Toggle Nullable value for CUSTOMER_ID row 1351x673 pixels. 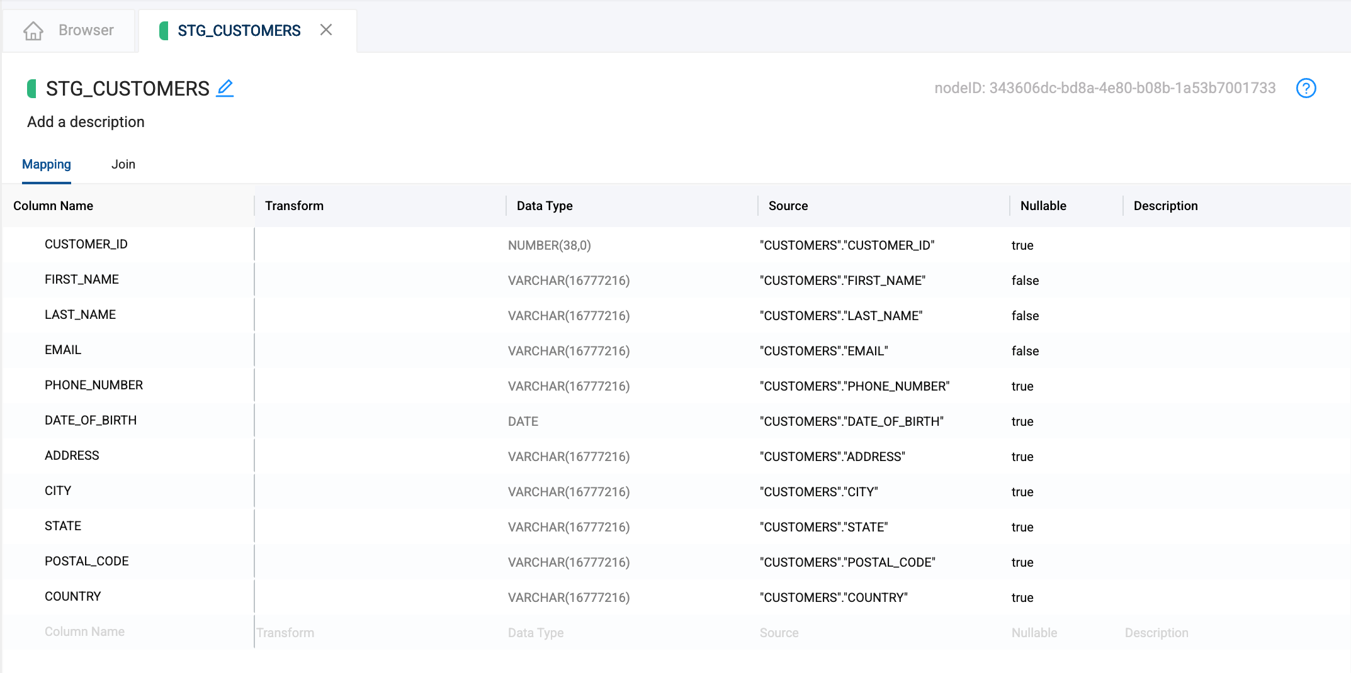(1022, 245)
